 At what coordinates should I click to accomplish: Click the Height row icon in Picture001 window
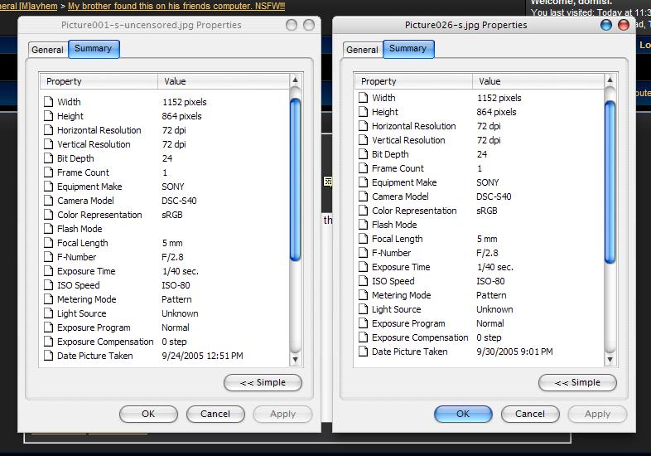coord(49,116)
